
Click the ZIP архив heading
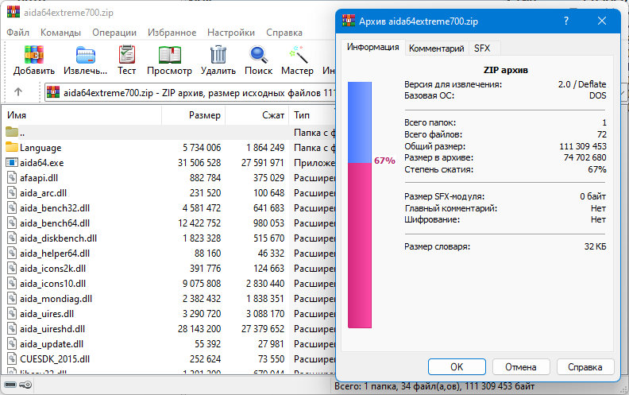coord(505,70)
